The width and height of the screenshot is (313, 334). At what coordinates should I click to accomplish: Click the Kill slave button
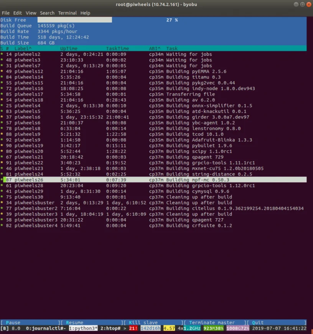coord(143,323)
